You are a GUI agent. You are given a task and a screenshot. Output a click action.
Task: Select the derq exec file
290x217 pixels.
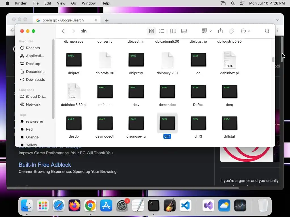click(229, 92)
